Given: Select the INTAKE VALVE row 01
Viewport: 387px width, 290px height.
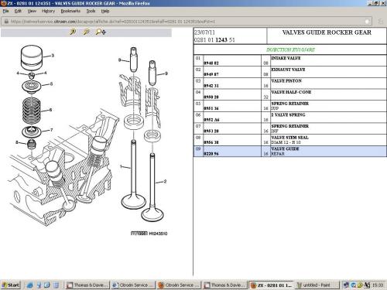Looking at the screenshot, I should click(x=290, y=60).
